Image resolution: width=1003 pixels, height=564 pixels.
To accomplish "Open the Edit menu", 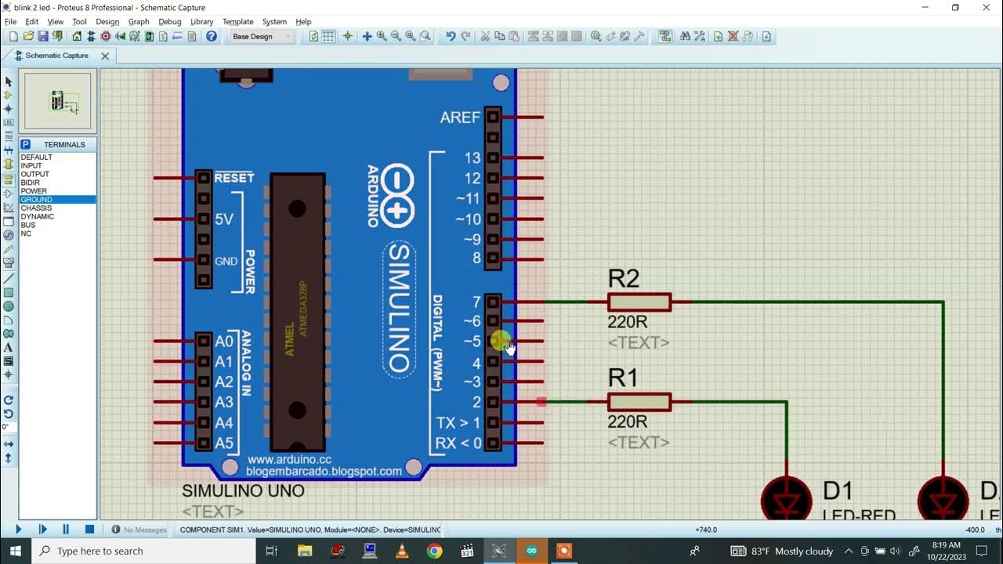I will click(x=32, y=22).
